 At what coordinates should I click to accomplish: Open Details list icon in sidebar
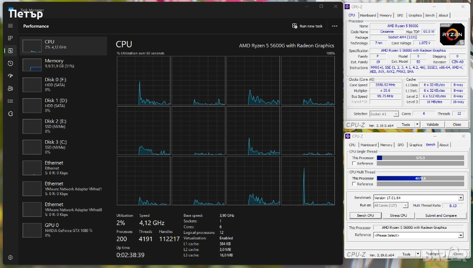[x=11, y=101]
